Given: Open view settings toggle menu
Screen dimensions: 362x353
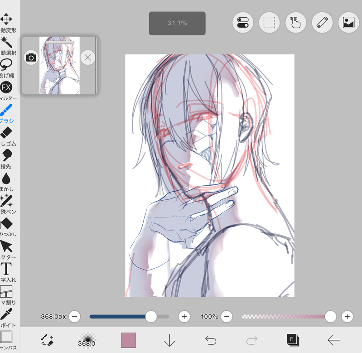Looking at the screenshot, I should click(x=243, y=22).
